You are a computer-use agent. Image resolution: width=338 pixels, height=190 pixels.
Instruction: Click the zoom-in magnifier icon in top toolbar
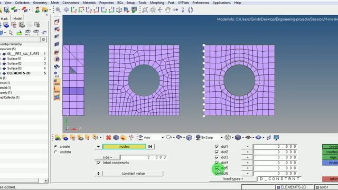click(x=58, y=9)
